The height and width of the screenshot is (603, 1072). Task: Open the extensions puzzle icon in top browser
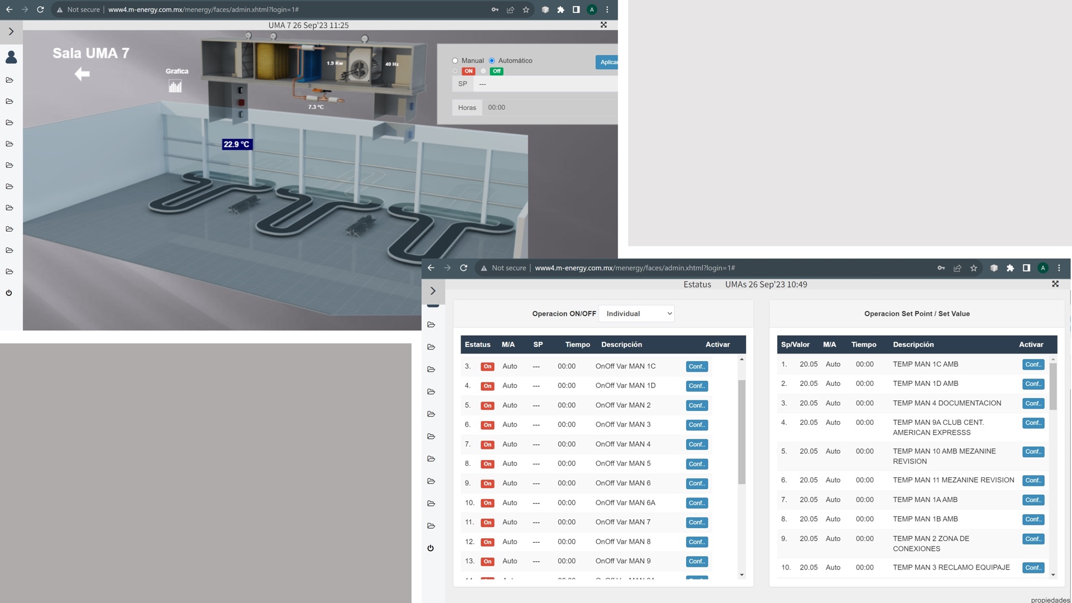point(561,9)
